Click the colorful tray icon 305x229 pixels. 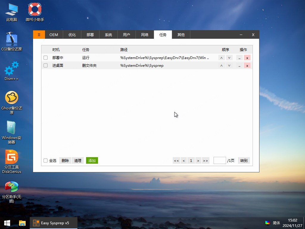coord(267,223)
